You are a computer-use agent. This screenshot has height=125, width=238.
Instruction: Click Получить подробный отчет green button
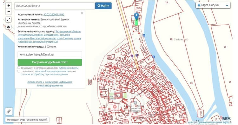tap(50, 62)
